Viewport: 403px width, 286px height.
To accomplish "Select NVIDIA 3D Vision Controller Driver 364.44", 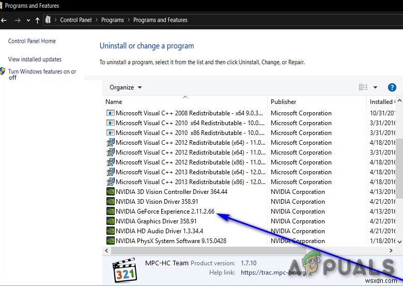I will click(x=172, y=191).
